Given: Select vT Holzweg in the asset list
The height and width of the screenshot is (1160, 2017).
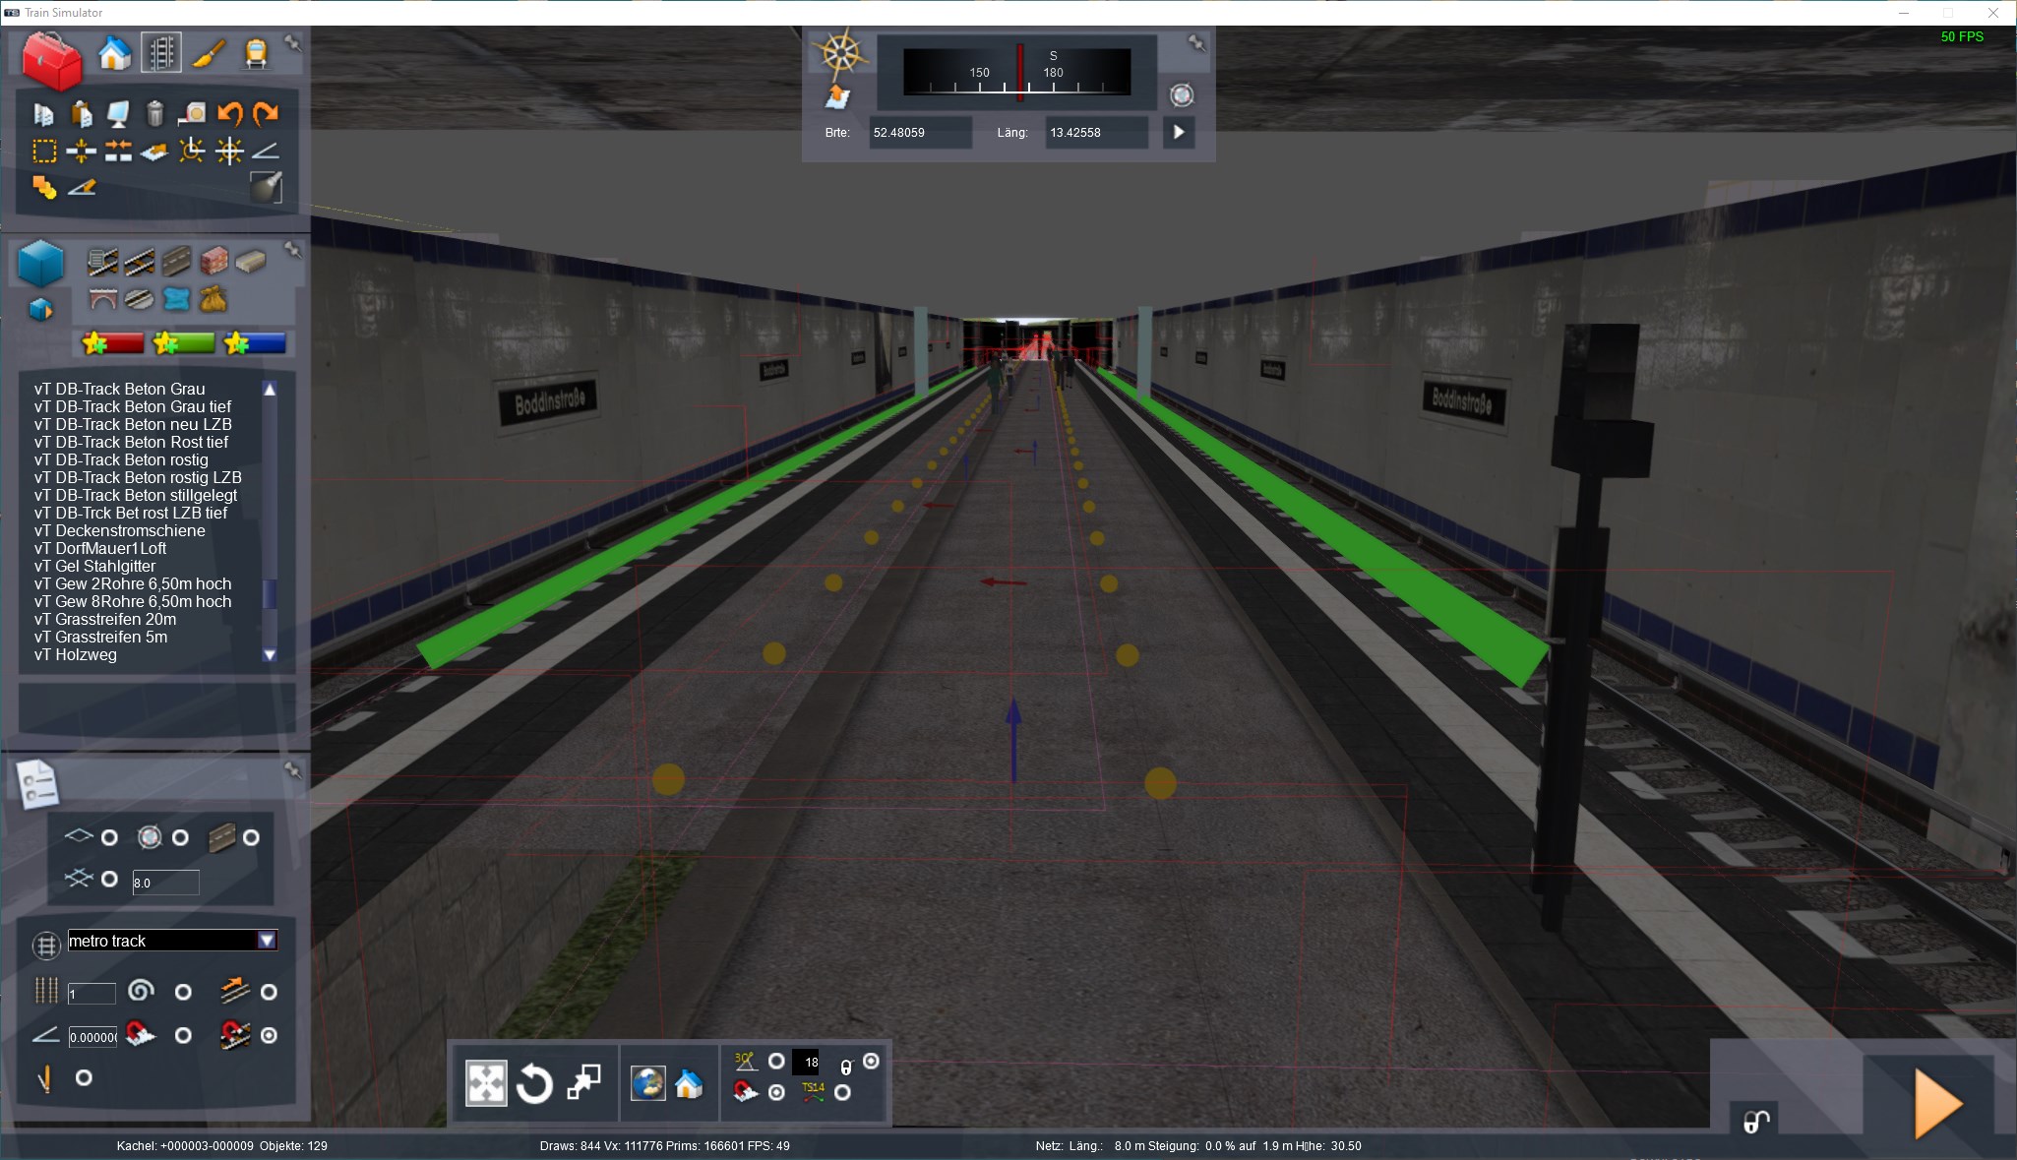Looking at the screenshot, I should coord(75,654).
